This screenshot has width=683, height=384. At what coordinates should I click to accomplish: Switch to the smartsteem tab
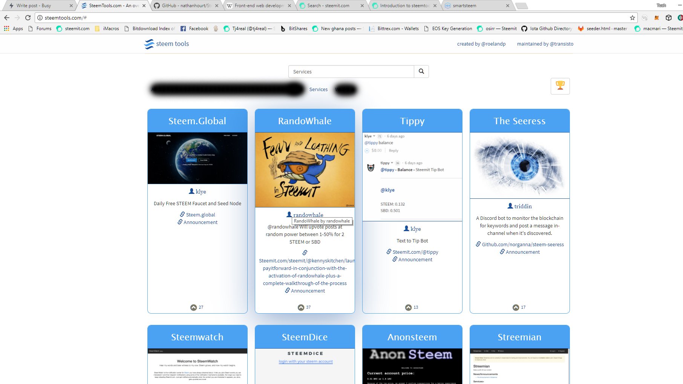[x=476, y=6]
